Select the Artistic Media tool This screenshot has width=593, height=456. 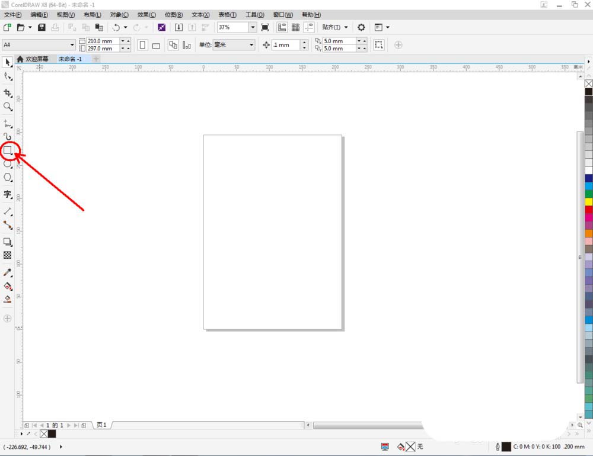point(8,137)
